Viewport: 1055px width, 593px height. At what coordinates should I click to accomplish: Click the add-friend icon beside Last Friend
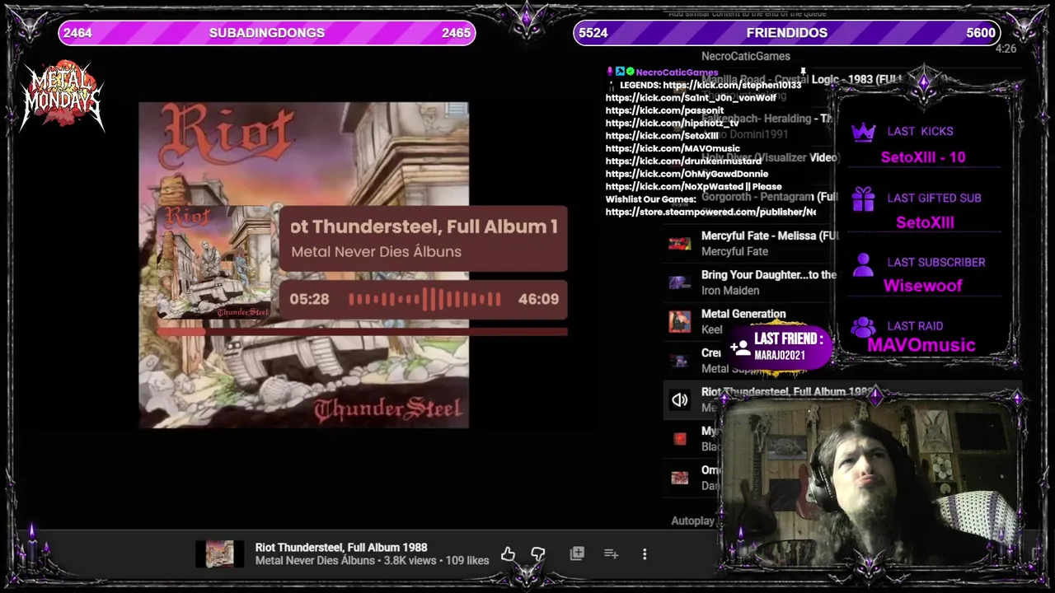pos(739,348)
